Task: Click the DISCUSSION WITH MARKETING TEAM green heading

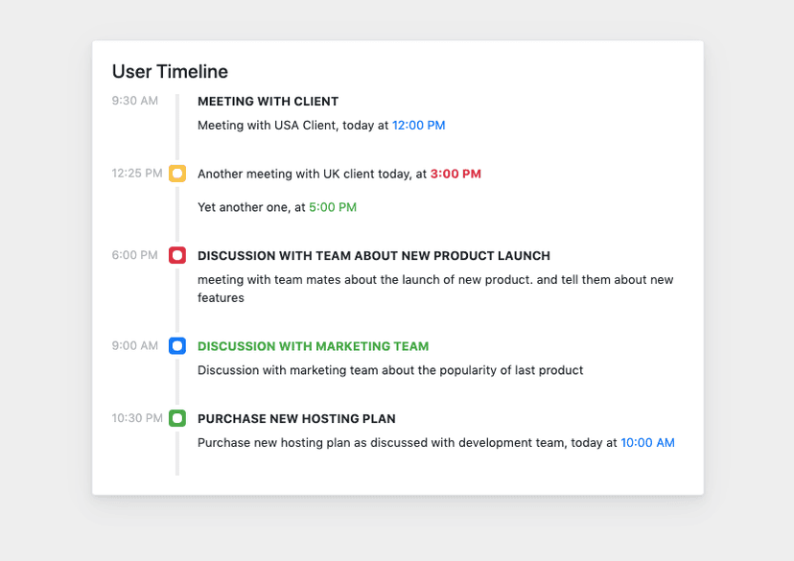Action: tap(314, 346)
